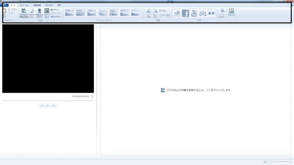The image size is (294, 165).
Task: Share movie to Flickr
Action: click(x=211, y=13)
